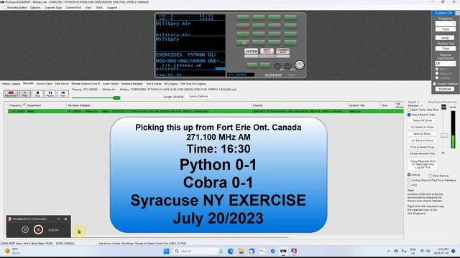Open the Favorites Editor menu
Viewport: 460px width, 258px height.
(17, 8)
